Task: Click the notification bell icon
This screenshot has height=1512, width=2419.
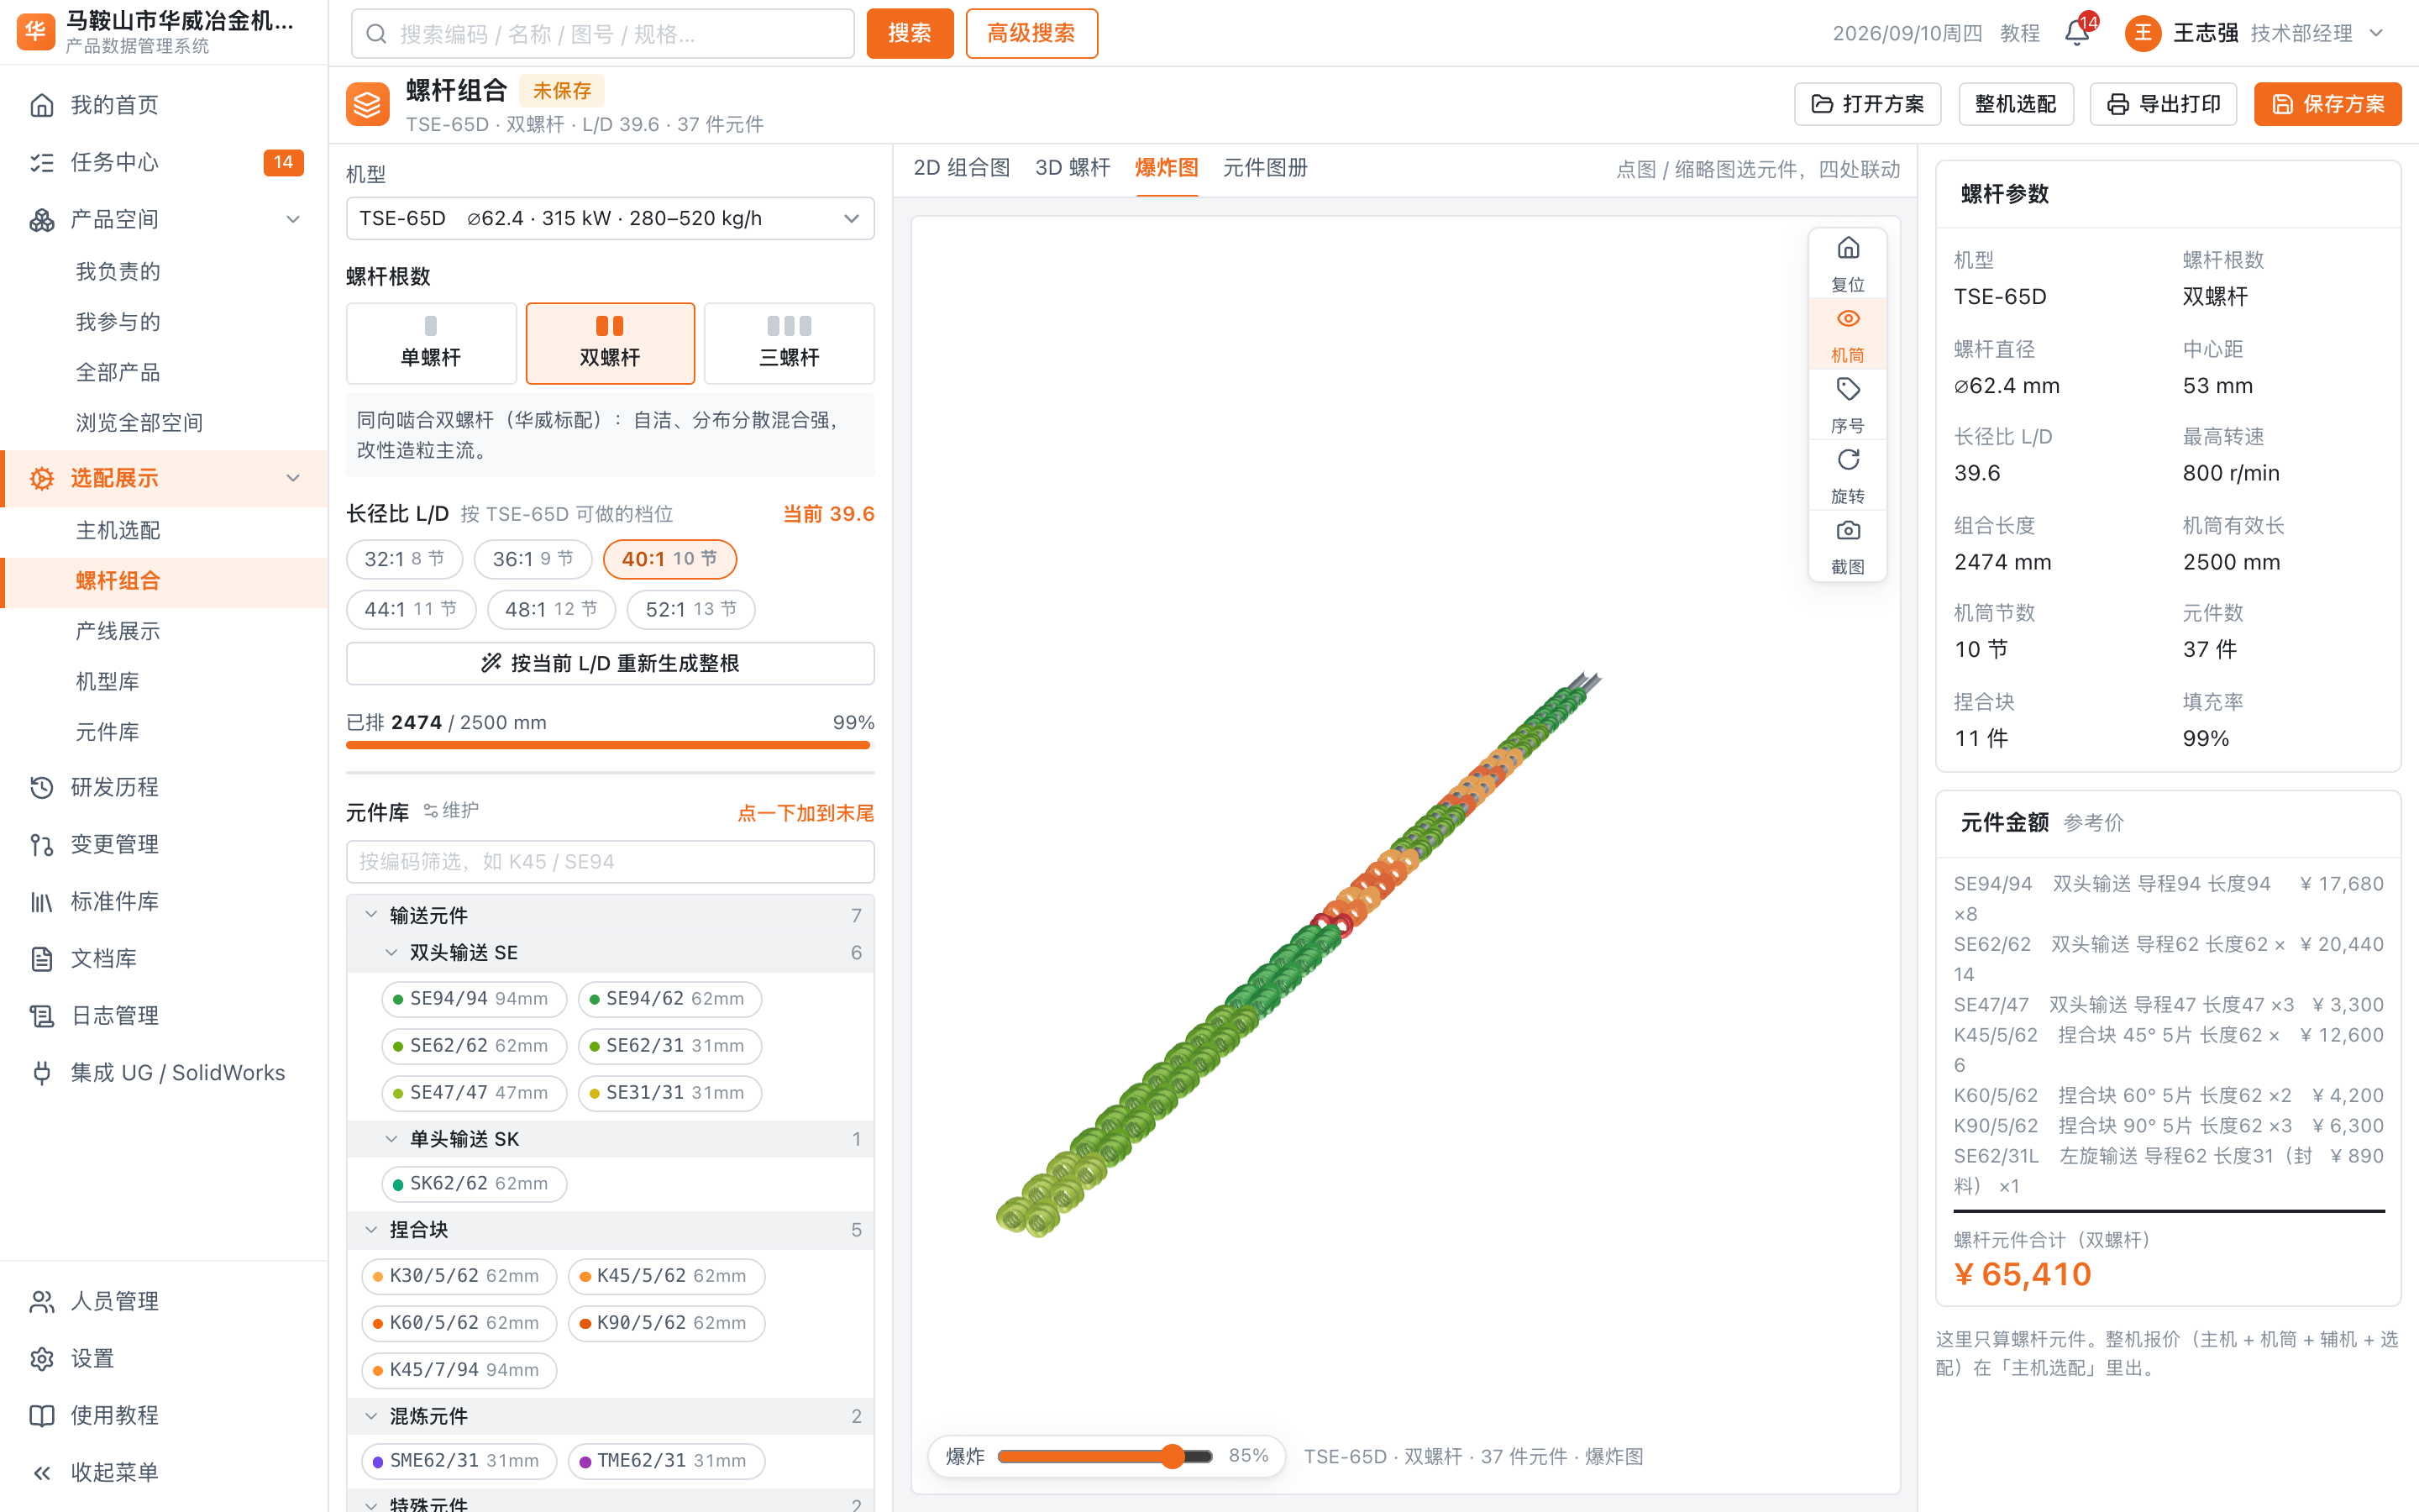Action: [x=2076, y=33]
